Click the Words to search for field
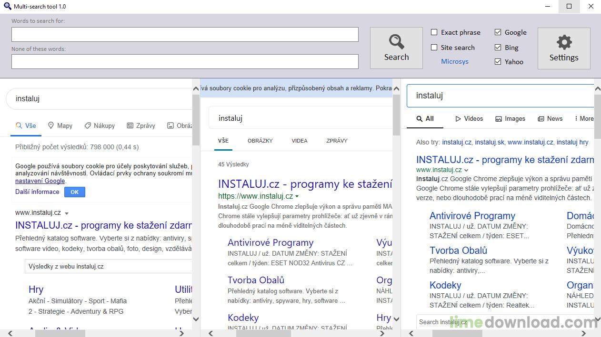The image size is (601, 337). [x=185, y=34]
